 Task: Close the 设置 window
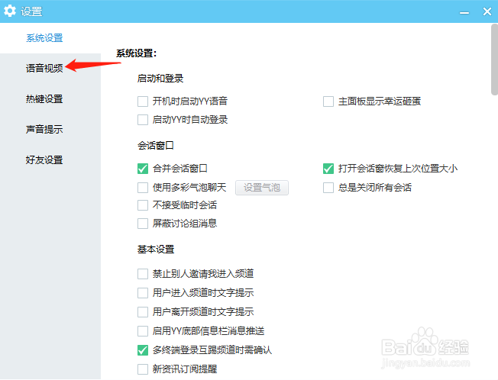pos(487,11)
